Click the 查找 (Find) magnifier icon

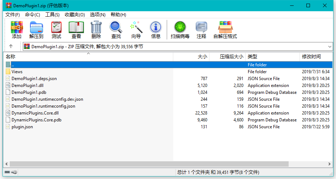(116, 28)
